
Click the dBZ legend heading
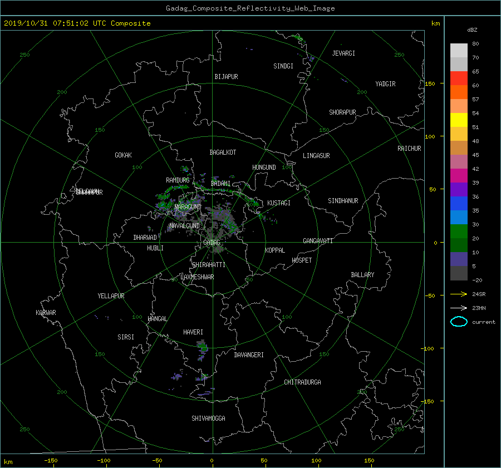[472, 30]
